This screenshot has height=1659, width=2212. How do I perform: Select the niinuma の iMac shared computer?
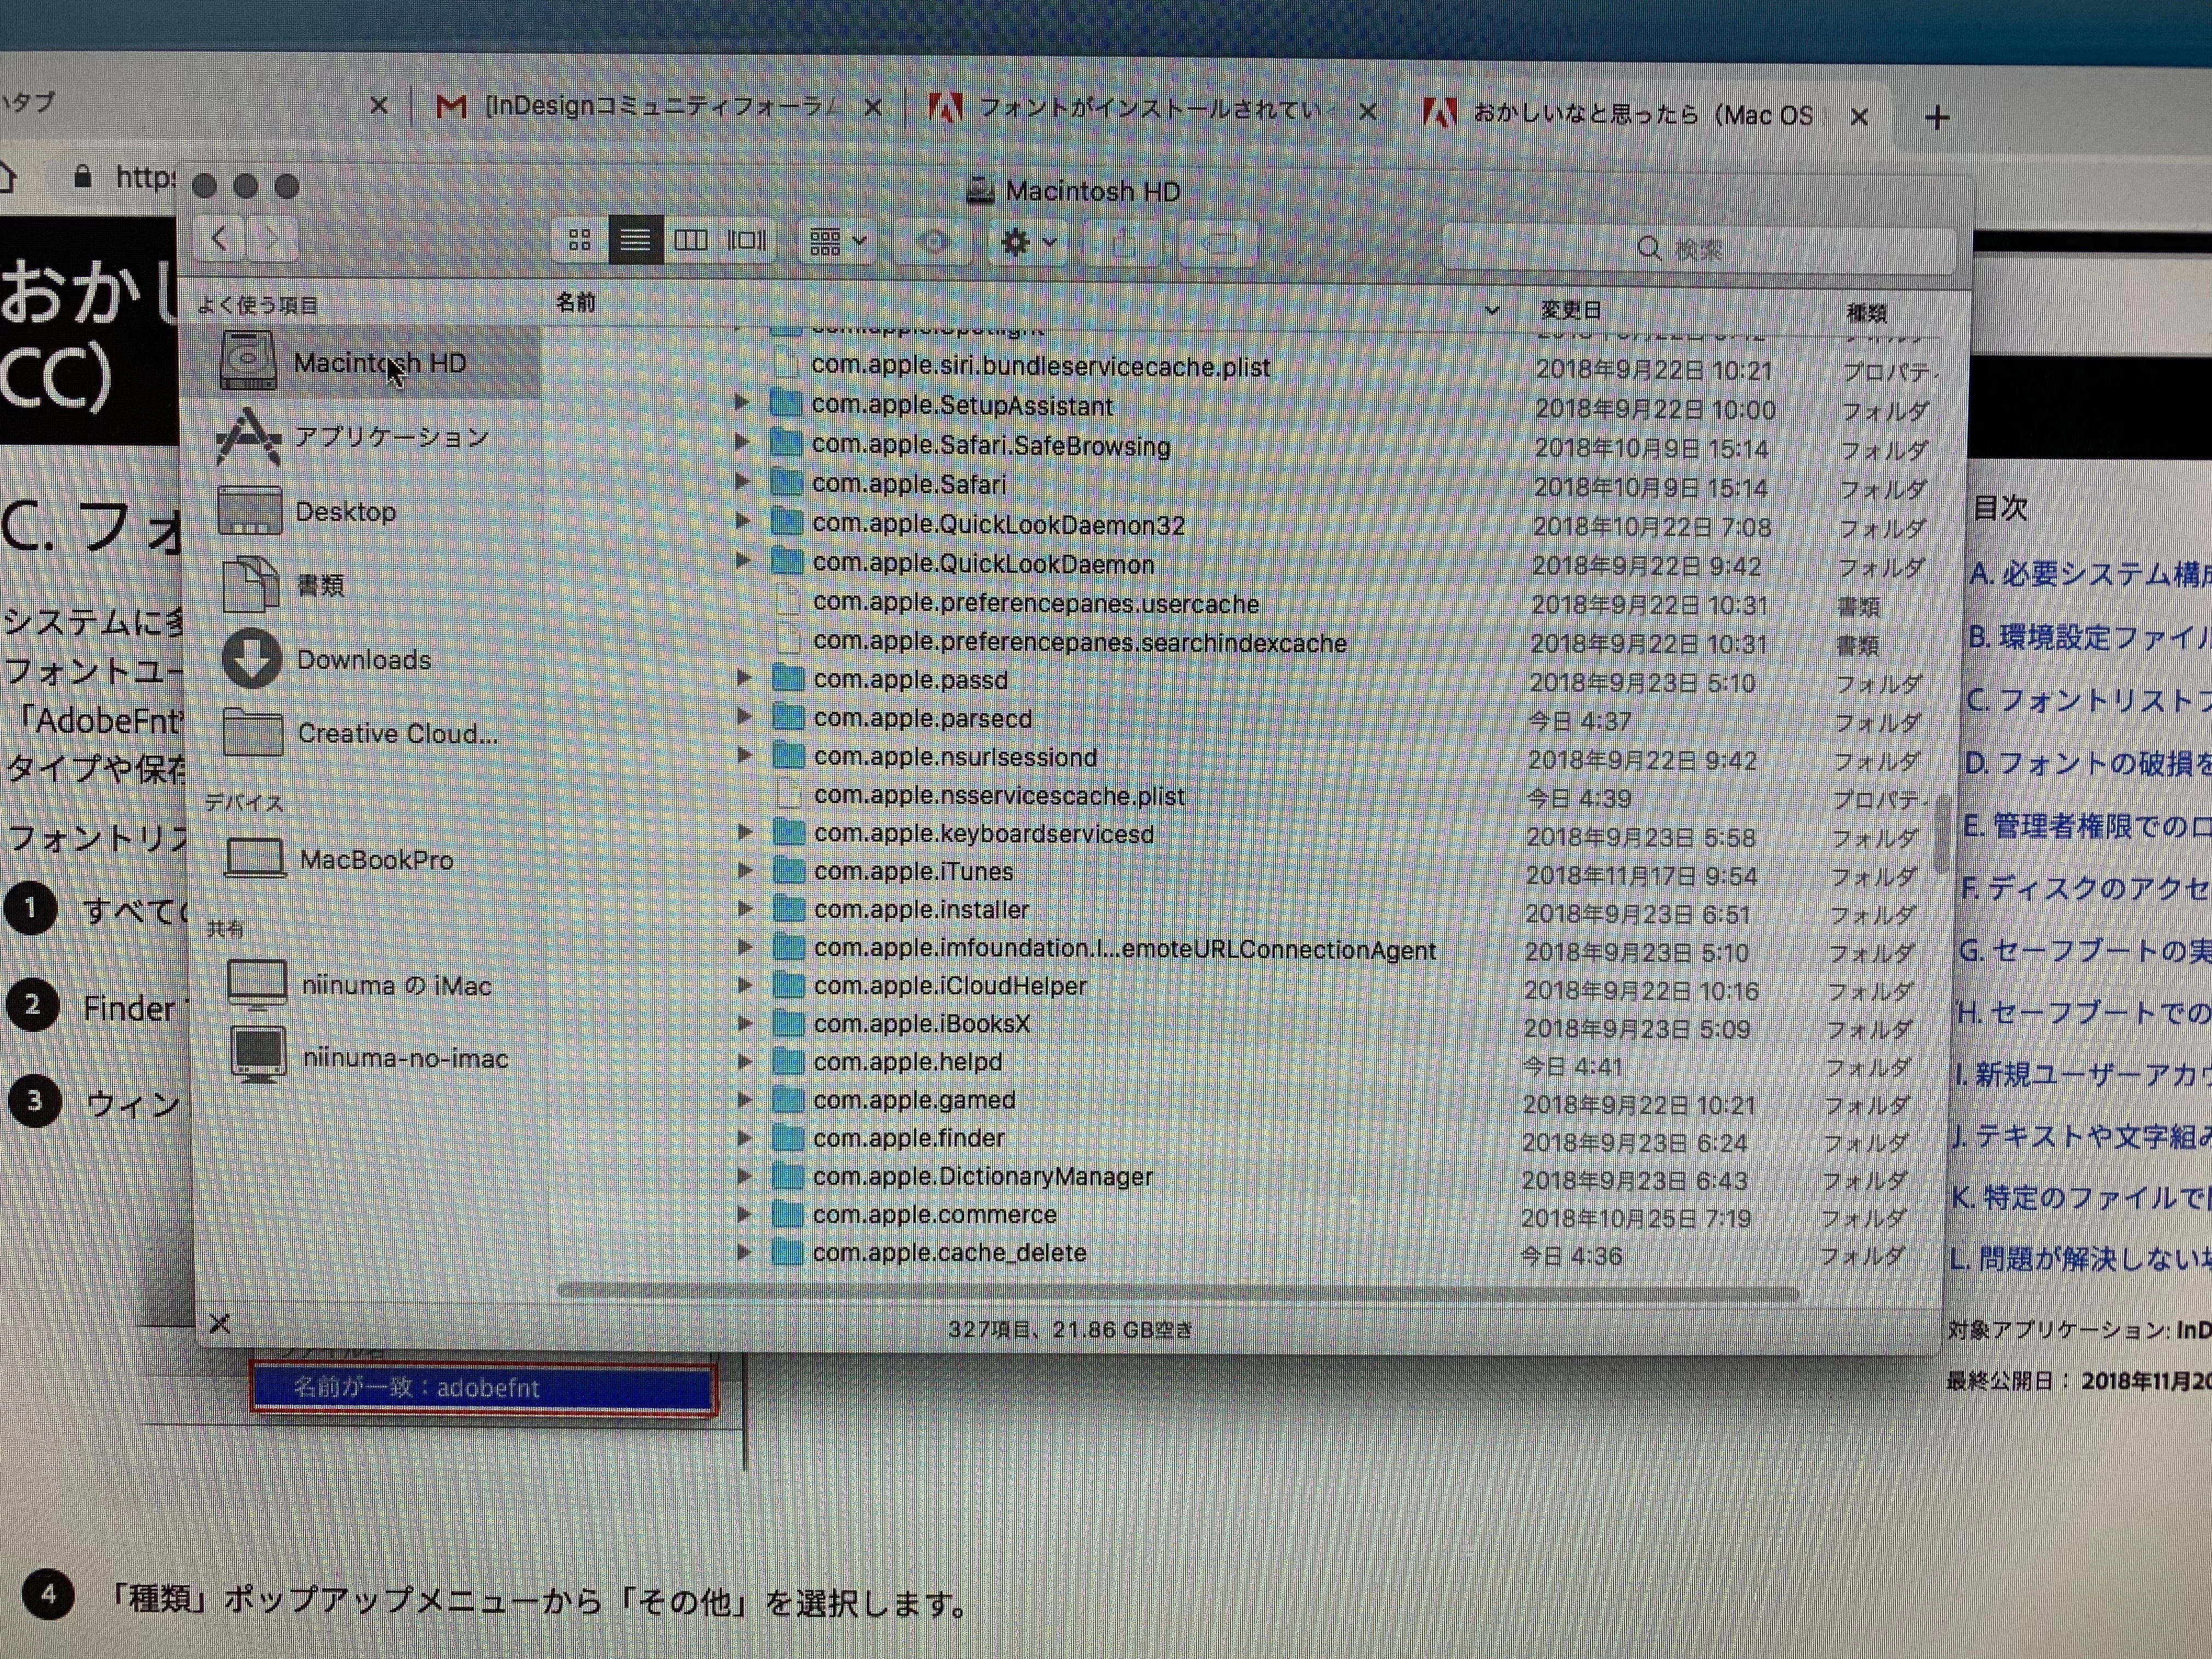(x=396, y=986)
